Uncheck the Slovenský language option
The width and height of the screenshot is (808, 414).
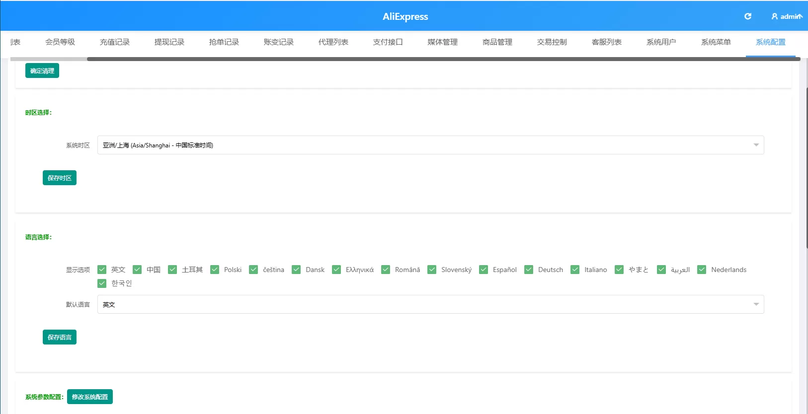(x=432, y=270)
